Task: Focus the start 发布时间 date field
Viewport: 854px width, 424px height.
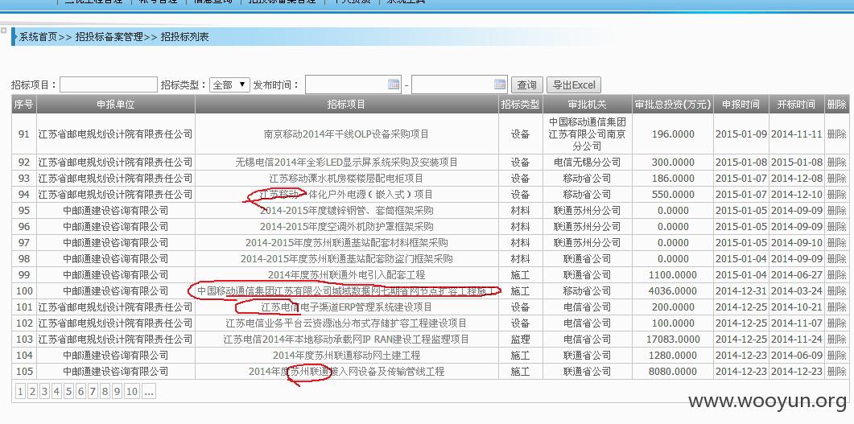Action: click(353, 84)
